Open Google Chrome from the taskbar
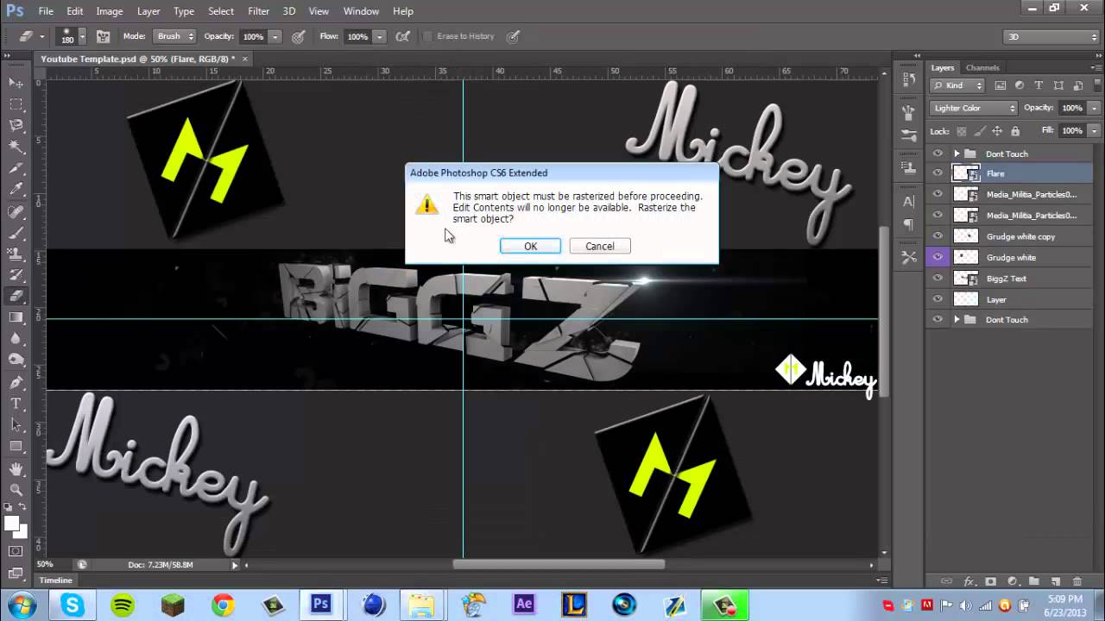 pos(223,605)
